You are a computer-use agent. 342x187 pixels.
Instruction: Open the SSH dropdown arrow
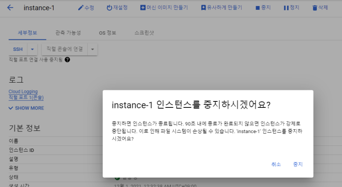tap(32, 49)
